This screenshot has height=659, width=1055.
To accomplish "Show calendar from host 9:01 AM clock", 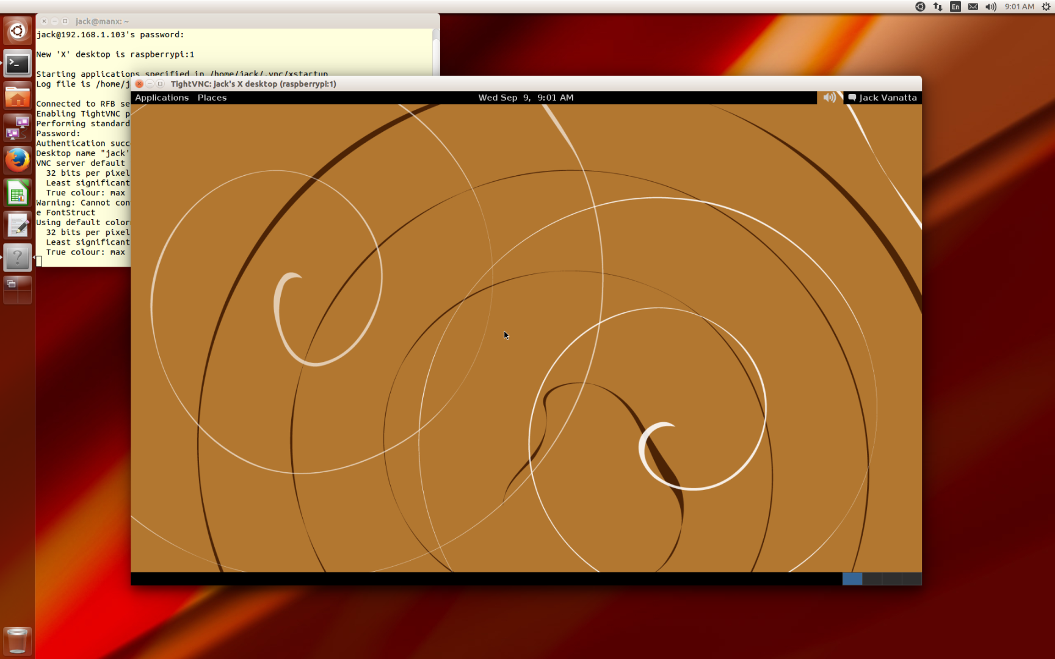I will click(x=1020, y=7).
